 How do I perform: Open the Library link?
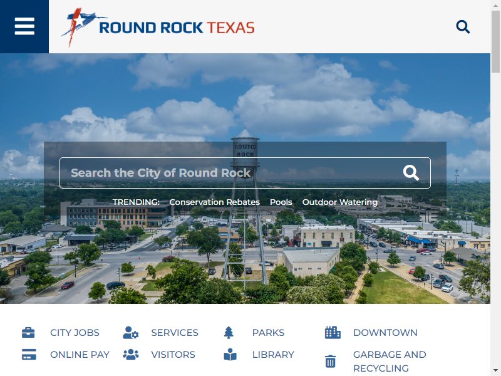click(273, 354)
